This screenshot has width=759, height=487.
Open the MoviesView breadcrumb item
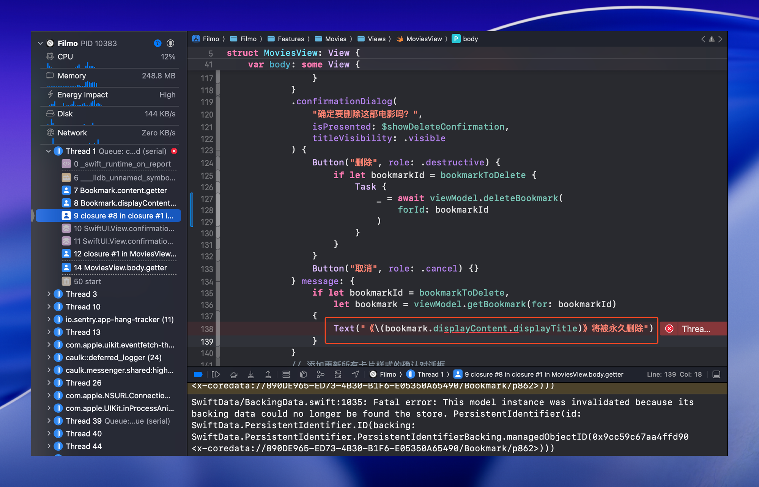424,39
